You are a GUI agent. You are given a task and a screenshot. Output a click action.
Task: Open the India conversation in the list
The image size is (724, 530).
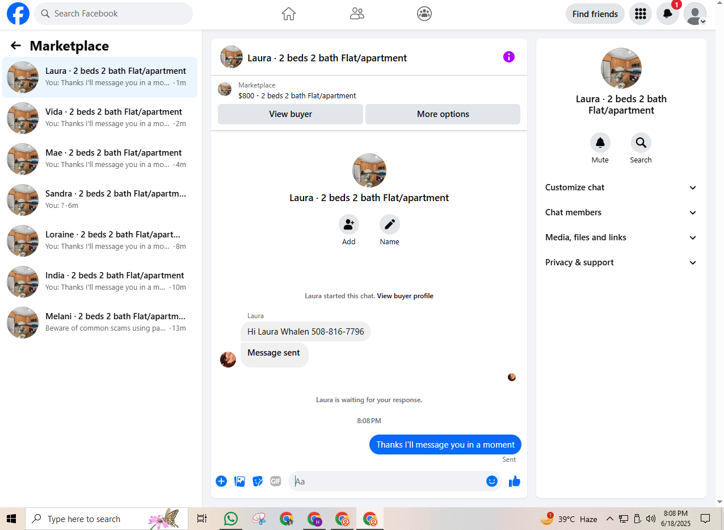[100, 282]
